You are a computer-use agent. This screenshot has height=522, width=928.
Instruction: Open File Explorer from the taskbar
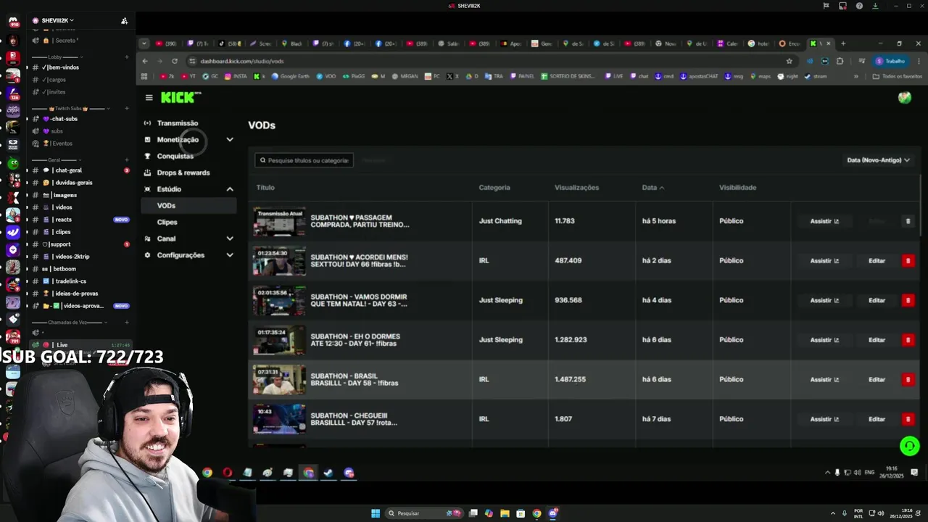click(x=505, y=513)
